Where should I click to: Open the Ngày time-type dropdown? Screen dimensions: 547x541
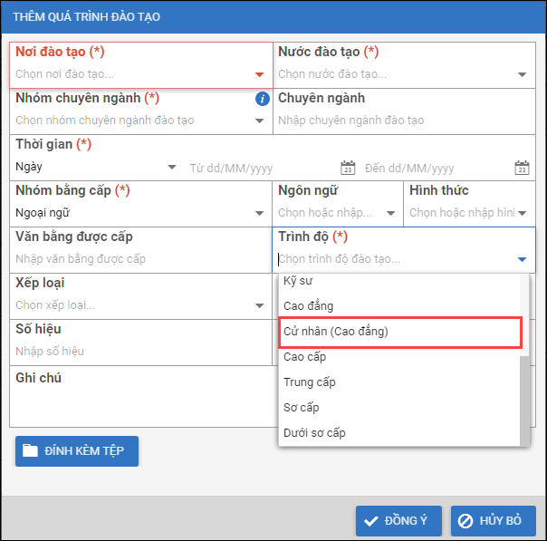[172, 168]
